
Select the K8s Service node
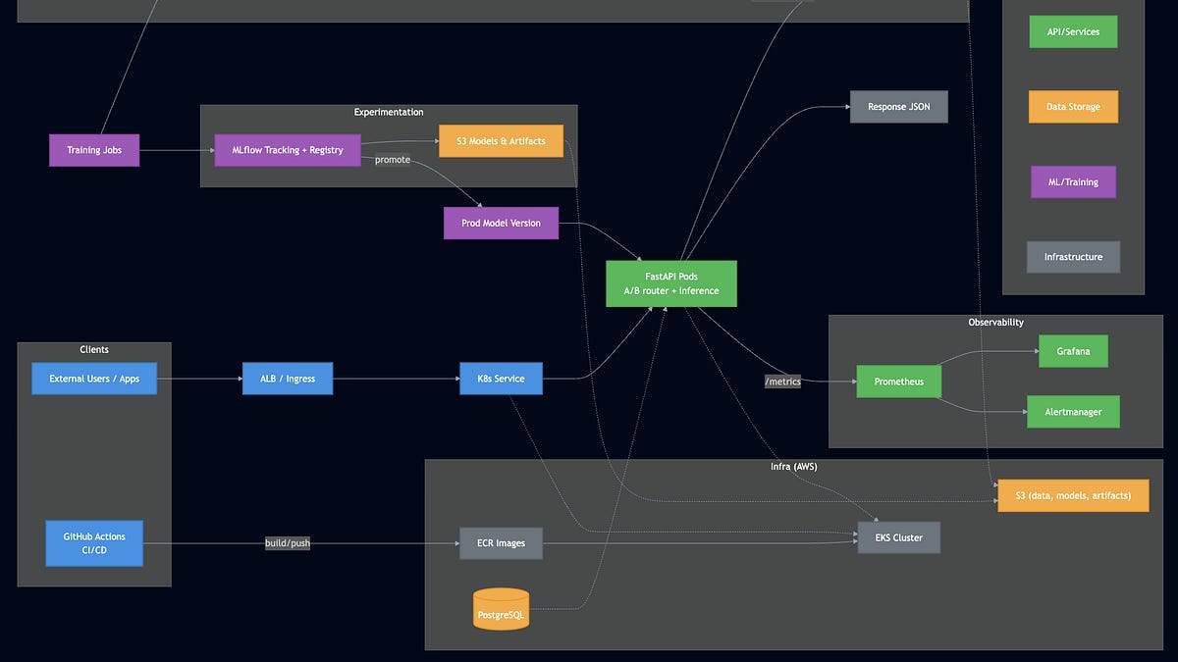click(x=501, y=379)
